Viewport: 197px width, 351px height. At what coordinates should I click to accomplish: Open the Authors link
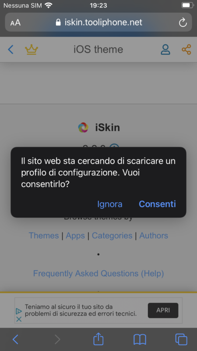(x=154, y=236)
